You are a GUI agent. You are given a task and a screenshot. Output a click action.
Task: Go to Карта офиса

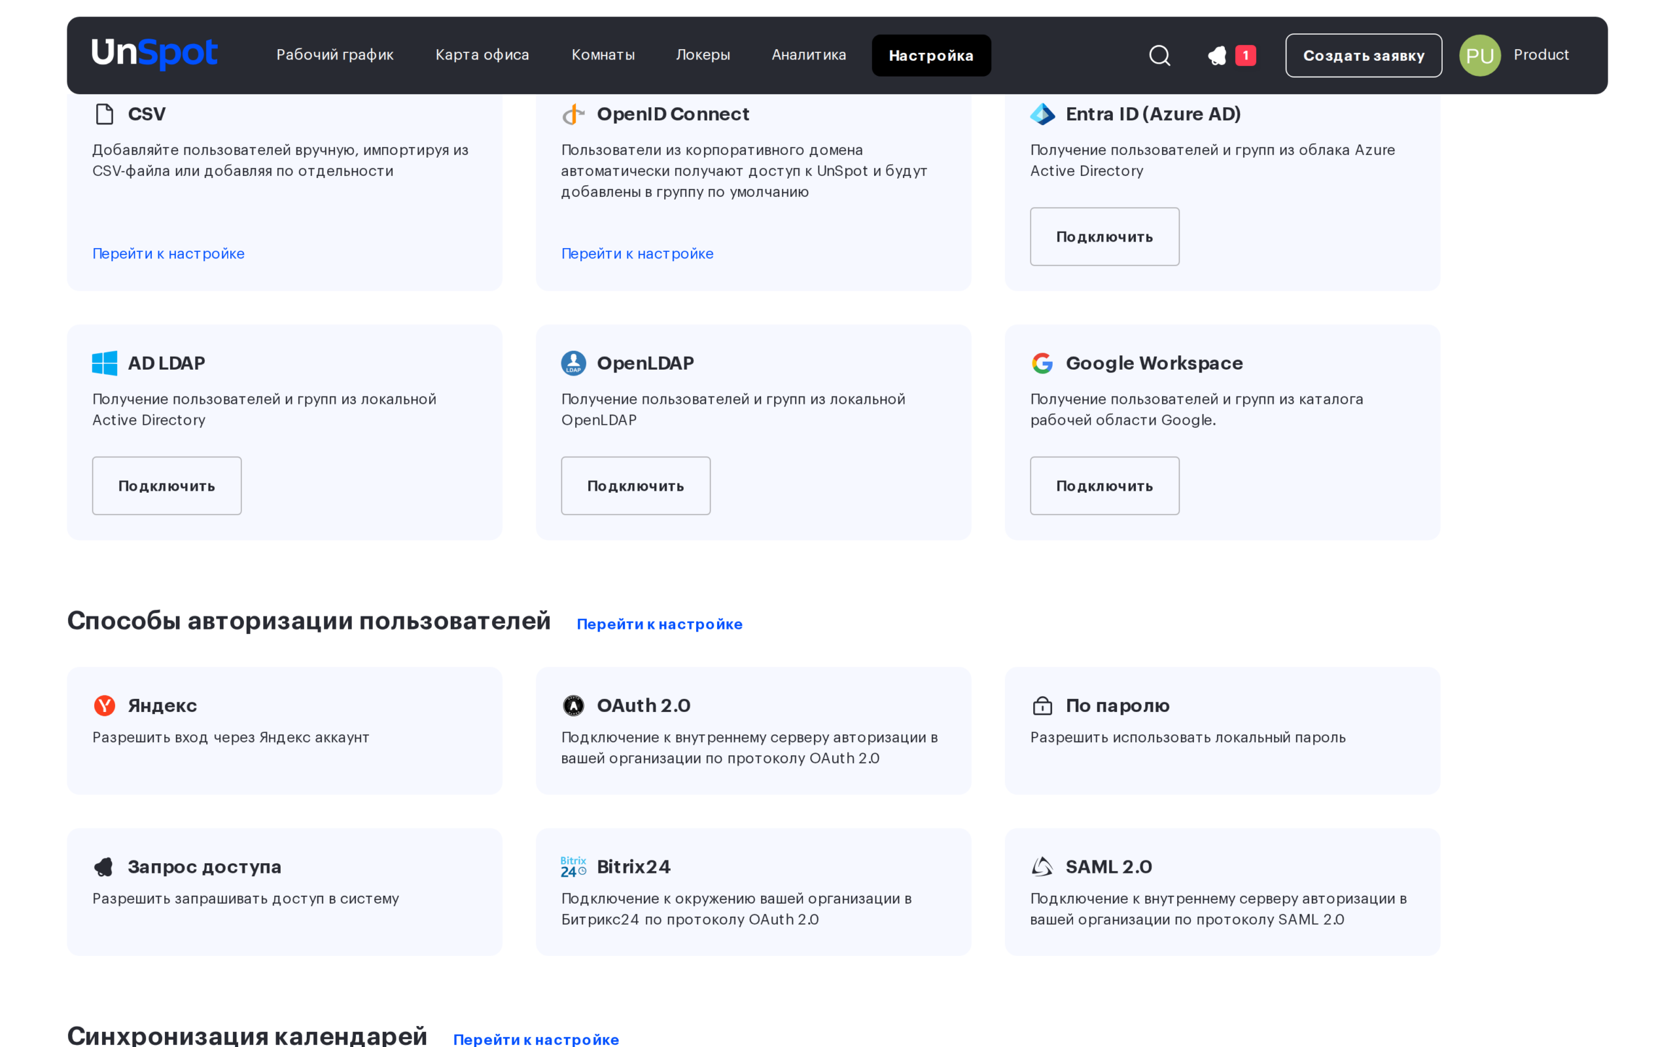(x=482, y=55)
